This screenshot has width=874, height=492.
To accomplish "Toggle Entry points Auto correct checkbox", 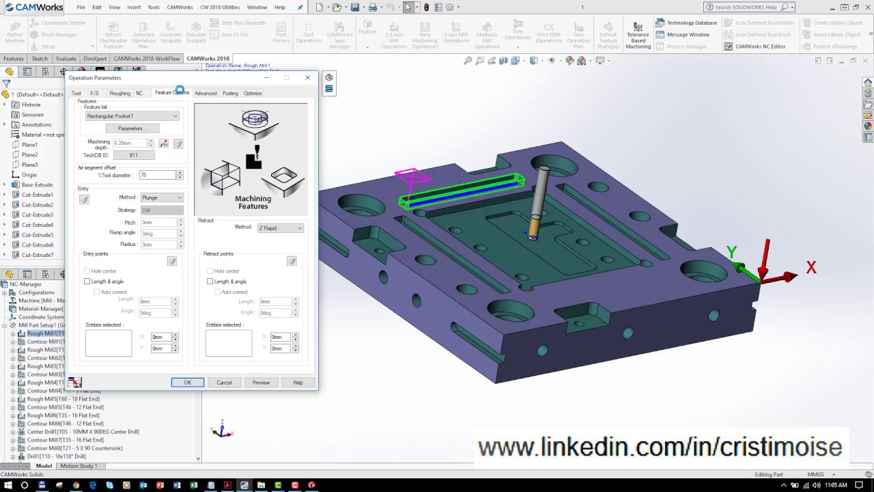I will tap(97, 292).
